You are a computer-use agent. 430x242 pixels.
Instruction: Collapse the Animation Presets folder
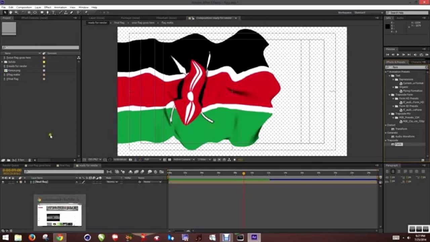(x=386, y=72)
